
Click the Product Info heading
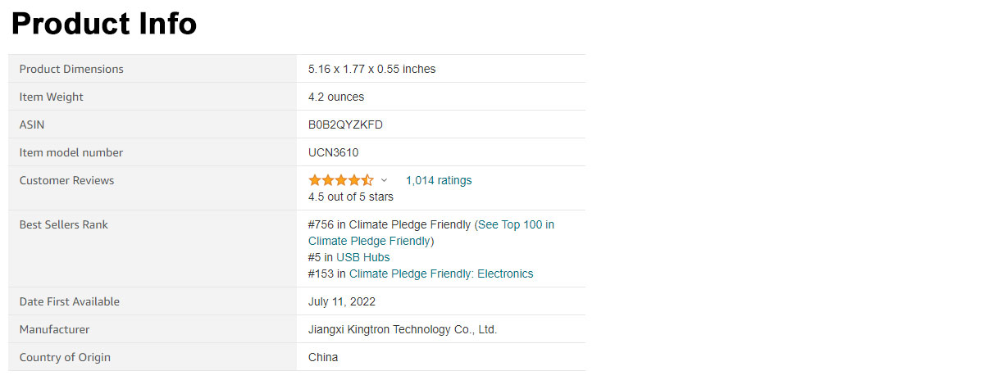[x=104, y=24]
